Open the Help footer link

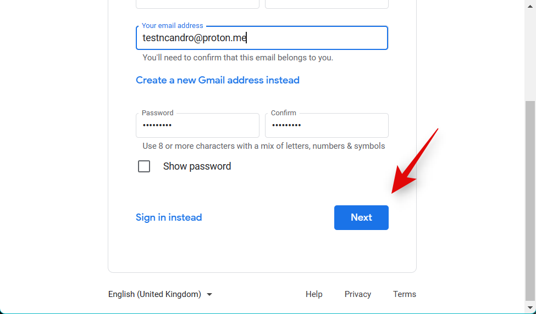click(x=314, y=294)
